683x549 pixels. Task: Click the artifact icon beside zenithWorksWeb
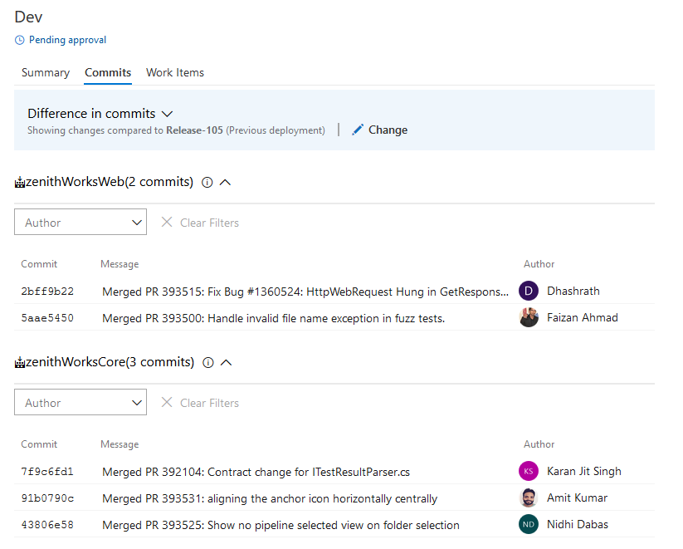coord(18,182)
